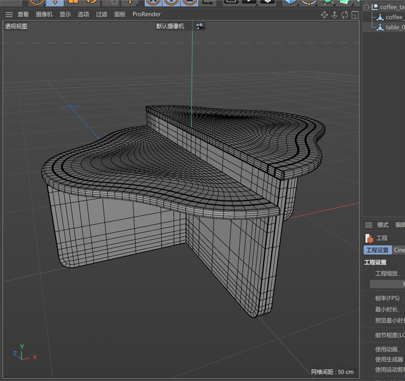Click the default camera indicator icon

coord(200,26)
